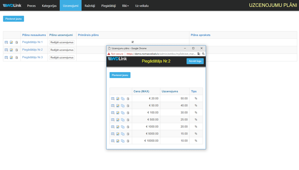Open the Piegādātājs Nr.1 plan name link
The width and height of the screenshot is (299, 170).
(x=32, y=42)
